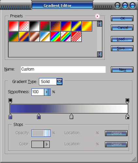Pick the red transparent stripes preset
The image size is (138, 163).
pos(76,37)
